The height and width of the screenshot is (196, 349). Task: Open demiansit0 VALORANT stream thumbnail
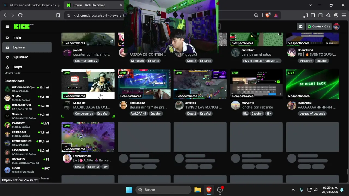[x=144, y=84]
